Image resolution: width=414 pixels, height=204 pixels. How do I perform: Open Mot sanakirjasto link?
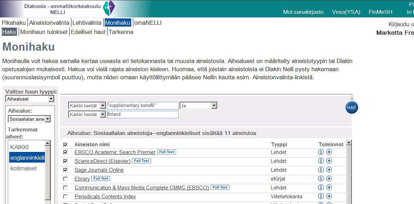(303, 12)
